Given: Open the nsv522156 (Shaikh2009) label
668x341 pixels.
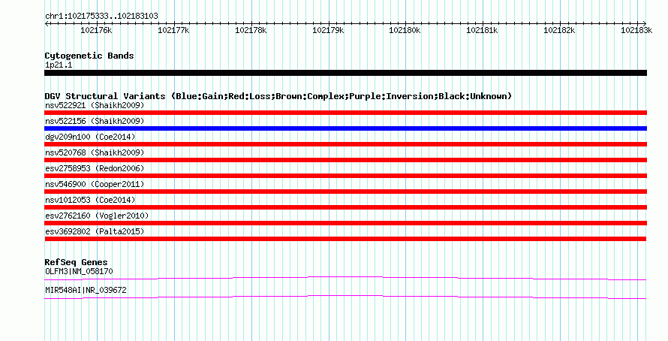Looking at the screenshot, I should [x=95, y=121].
